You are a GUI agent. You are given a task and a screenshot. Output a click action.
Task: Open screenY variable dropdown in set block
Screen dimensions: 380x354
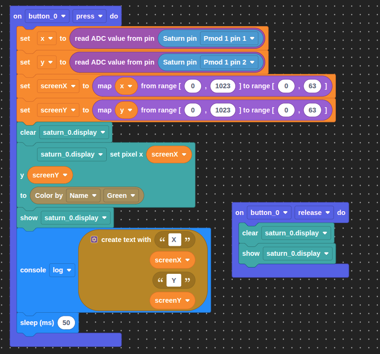coord(58,110)
